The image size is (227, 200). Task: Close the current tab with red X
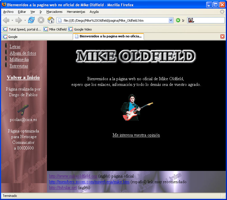pos(222,37)
